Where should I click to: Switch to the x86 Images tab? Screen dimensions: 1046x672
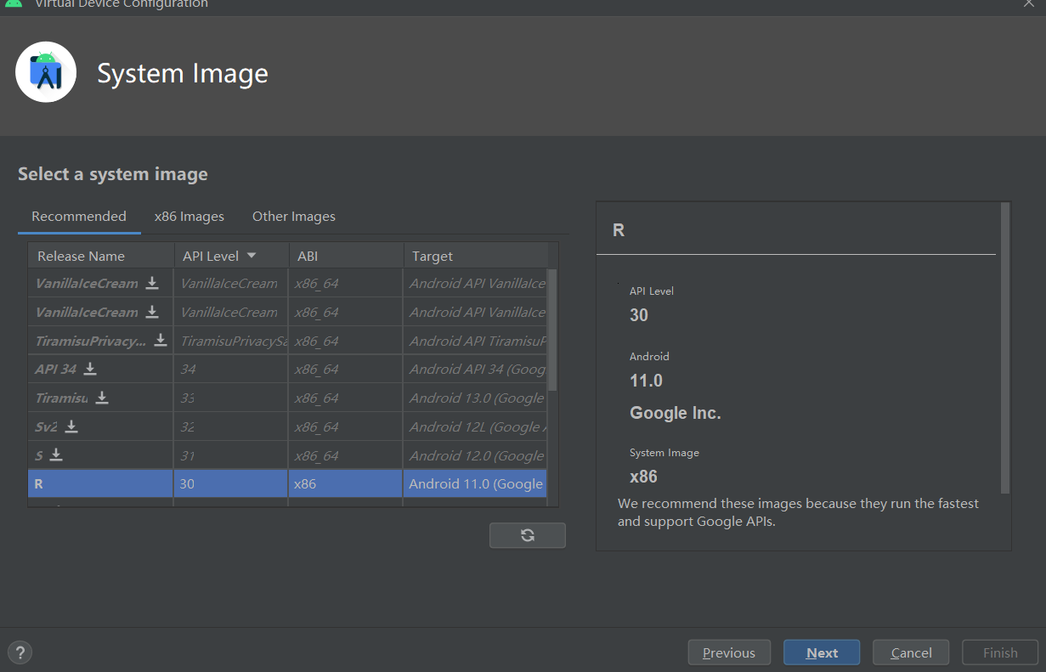click(x=189, y=217)
